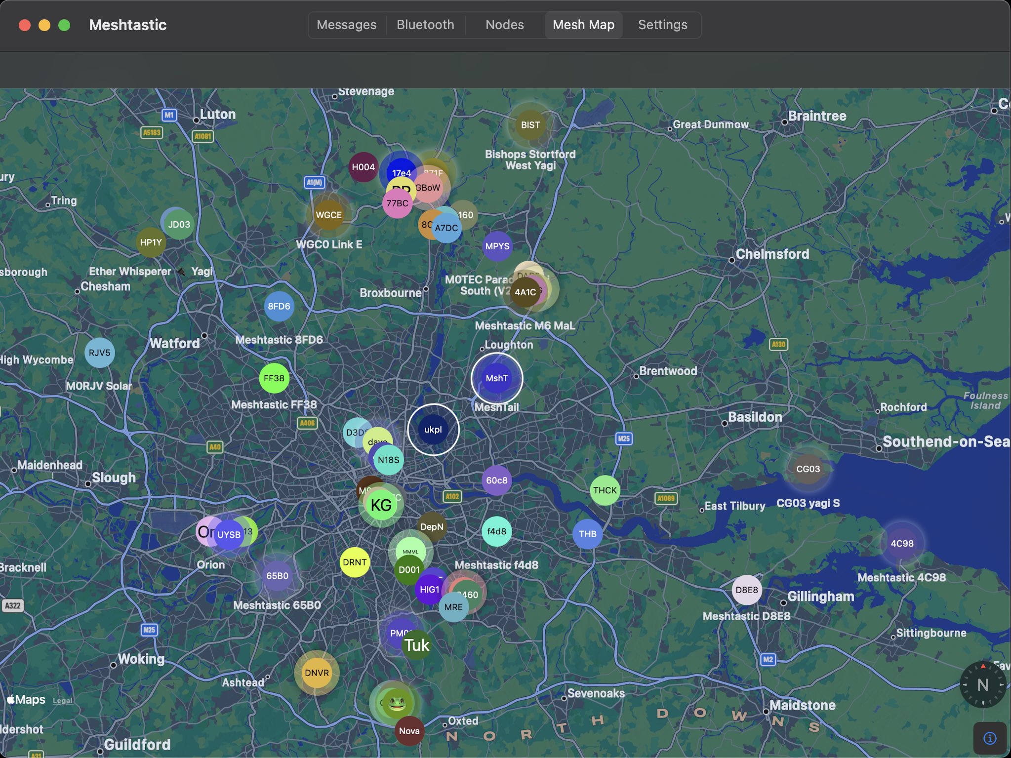Image resolution: width=1011 pixels, height=758 pixels.
Task: Click the compass north indicator
Action: click(982, 684)
